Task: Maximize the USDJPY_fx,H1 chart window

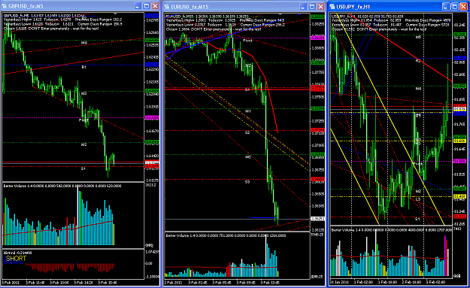Action: click(x=455, y=7)
